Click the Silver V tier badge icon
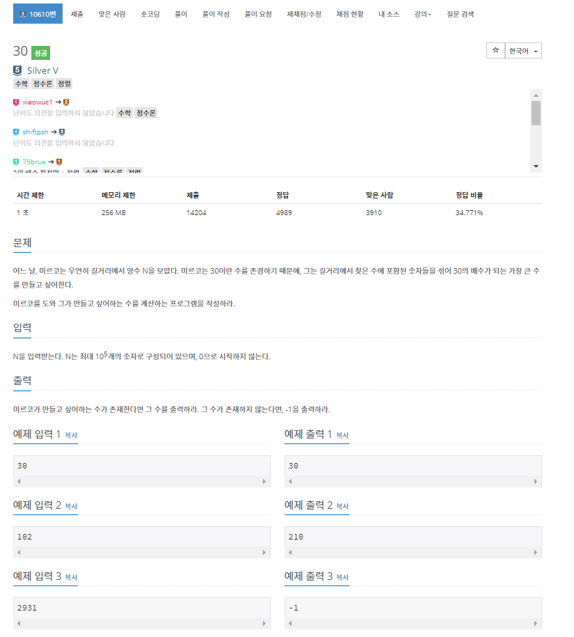The width and height of the screenshot is (574, 637). [x=17, y=71]
